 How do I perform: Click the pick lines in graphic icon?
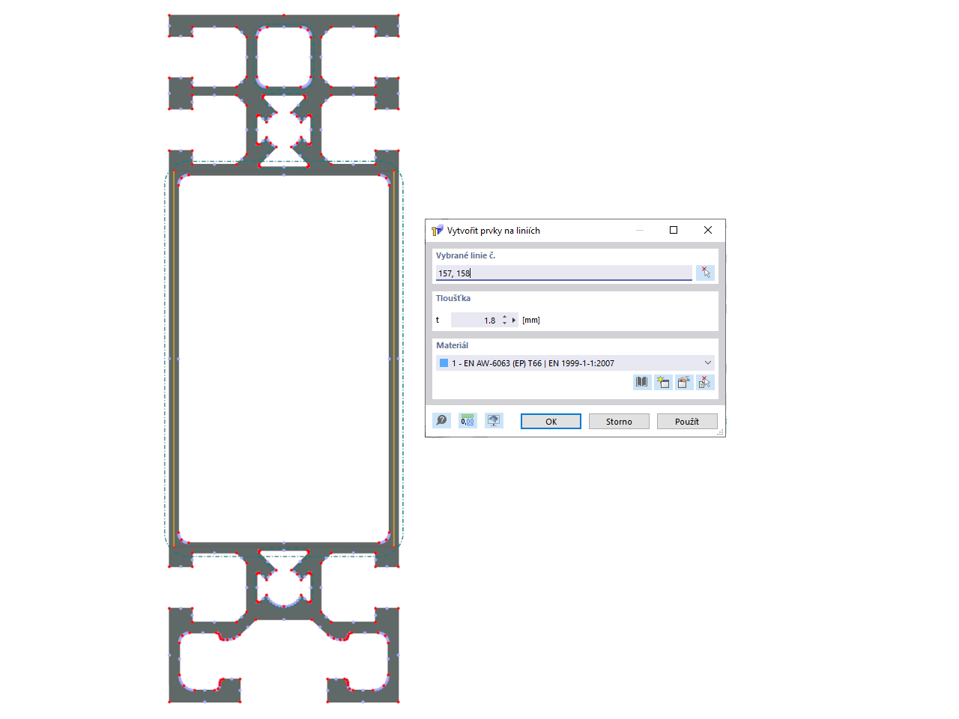pyautogui.click(x=705, y=273)
